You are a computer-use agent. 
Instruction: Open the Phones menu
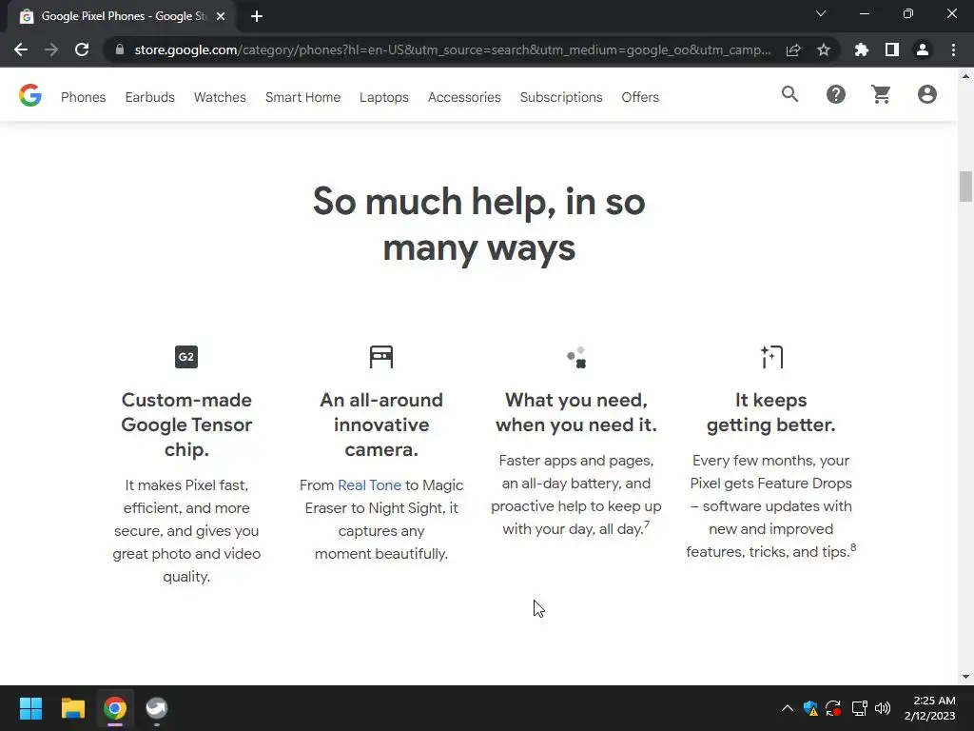84,97
